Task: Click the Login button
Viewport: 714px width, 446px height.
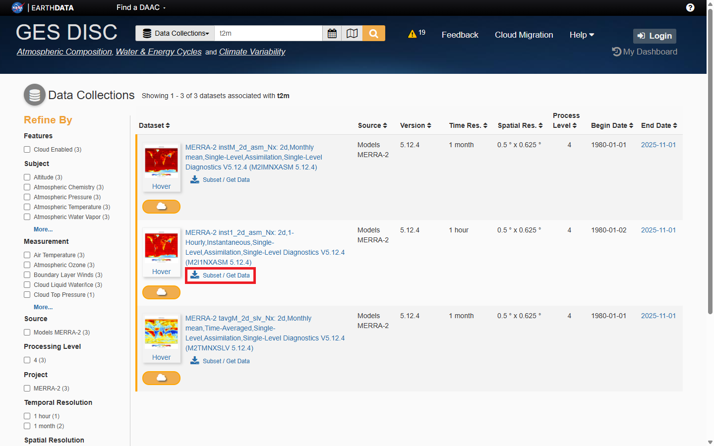Action: tap(654, 36)
